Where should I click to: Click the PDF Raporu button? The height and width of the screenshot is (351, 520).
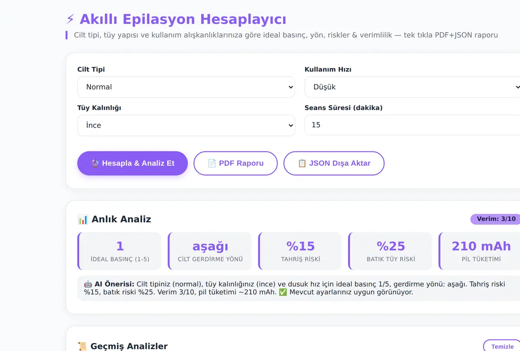(235, 163)
